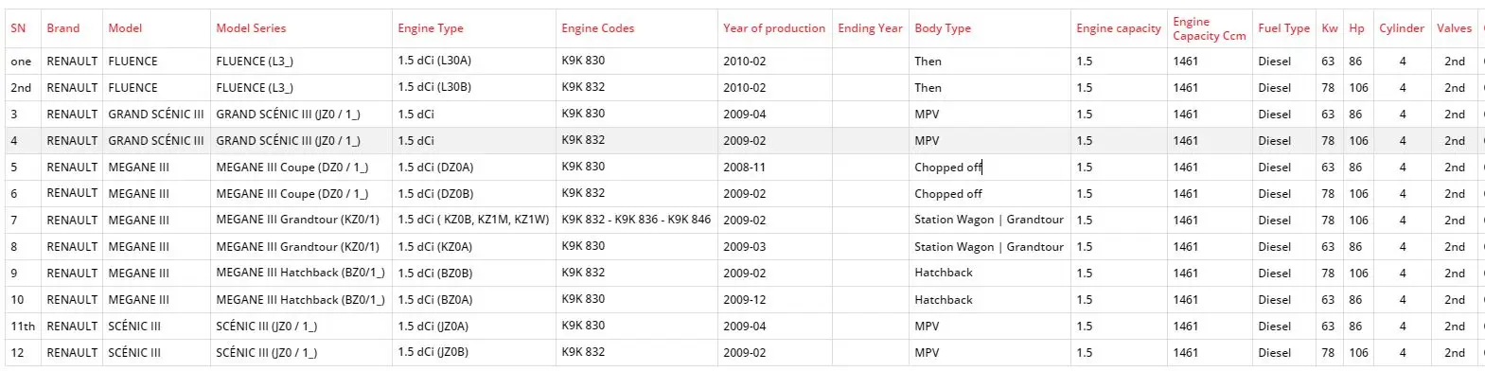Click the SN cell labeled '11th'
Image resolution: width=1485 pixels, height=371 pixels.
23,327
